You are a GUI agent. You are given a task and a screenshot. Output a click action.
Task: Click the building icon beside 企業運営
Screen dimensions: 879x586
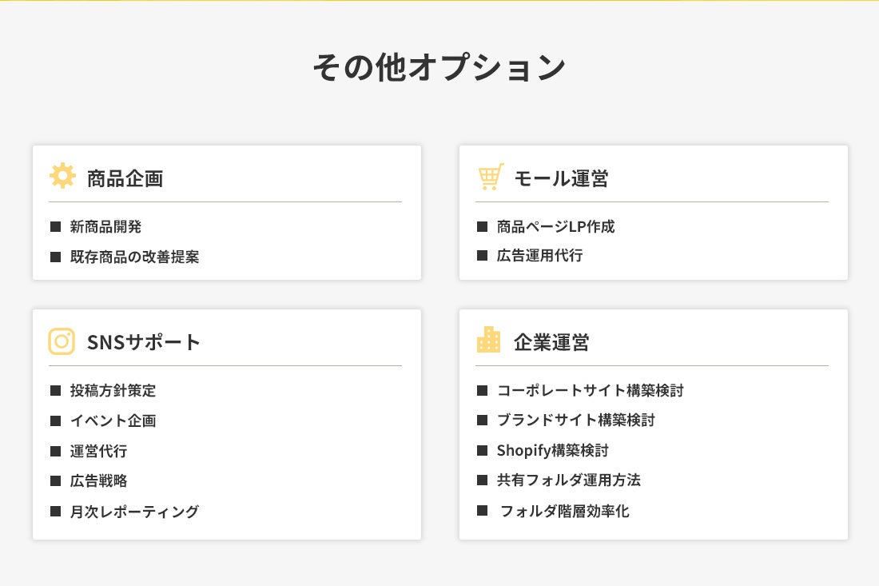488,340
